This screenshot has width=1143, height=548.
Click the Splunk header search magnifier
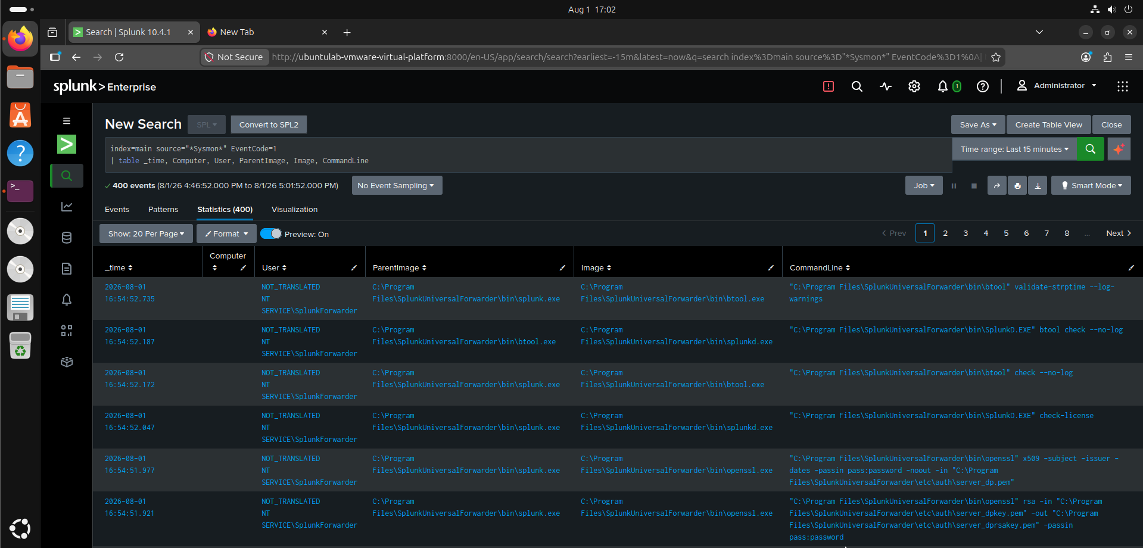pos(857,86)
